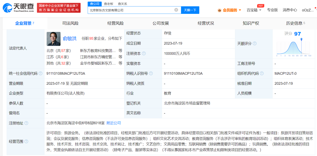Viewport: 317px width, 156px height.
Task: Select the 查老板 search tab
Action: tap(109, 4)
